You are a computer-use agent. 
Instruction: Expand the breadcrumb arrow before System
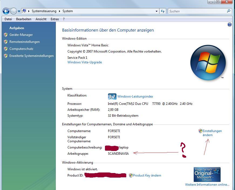(60, 11)
